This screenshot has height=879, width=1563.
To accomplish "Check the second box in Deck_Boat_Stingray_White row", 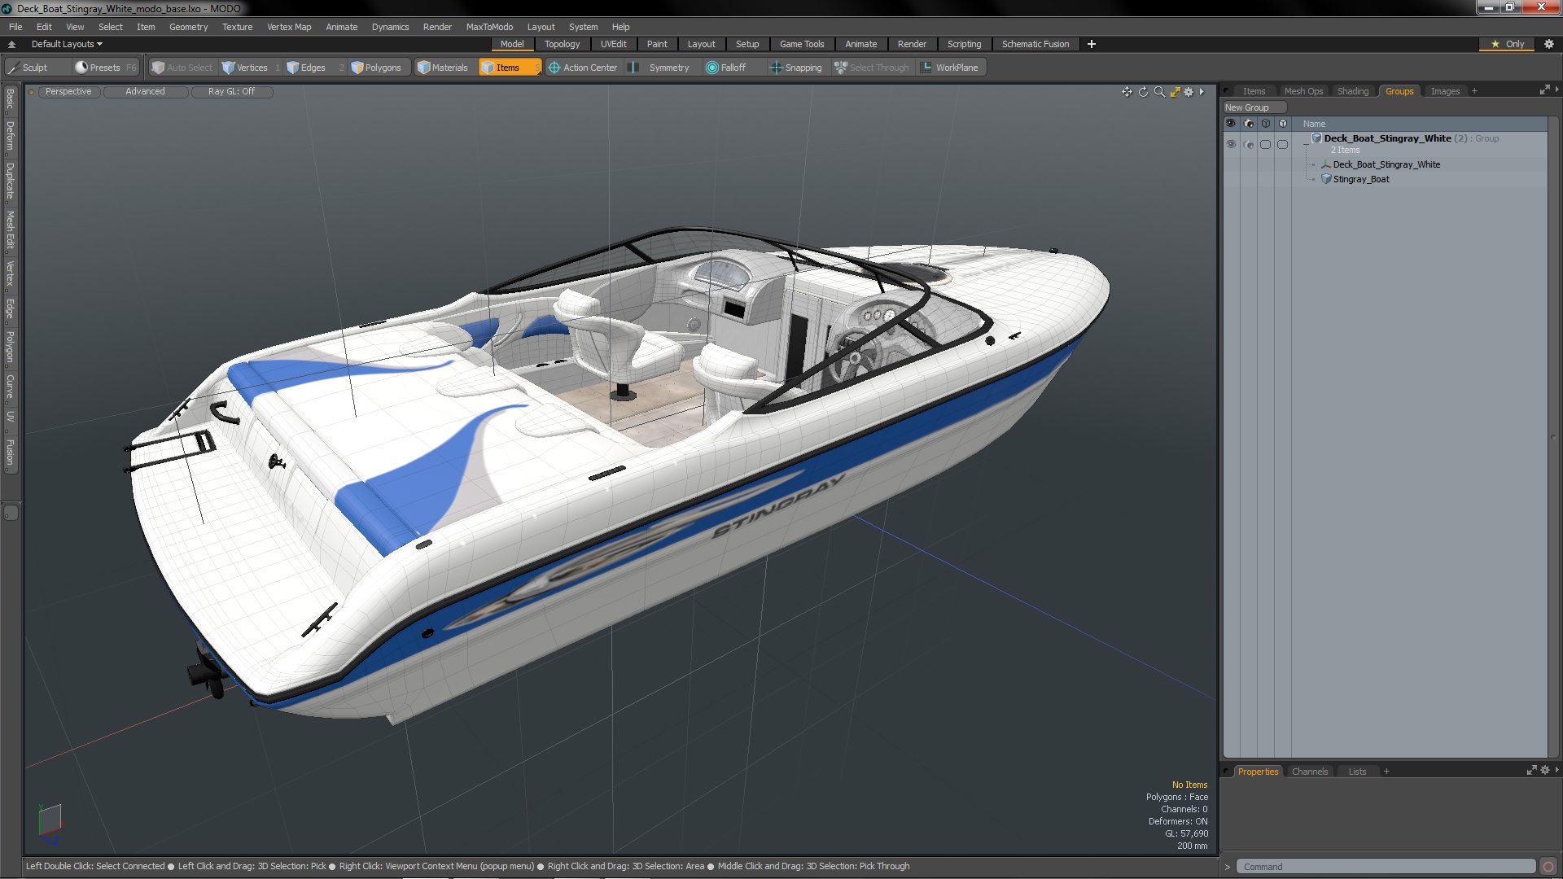I will [x=1283, y=144].
